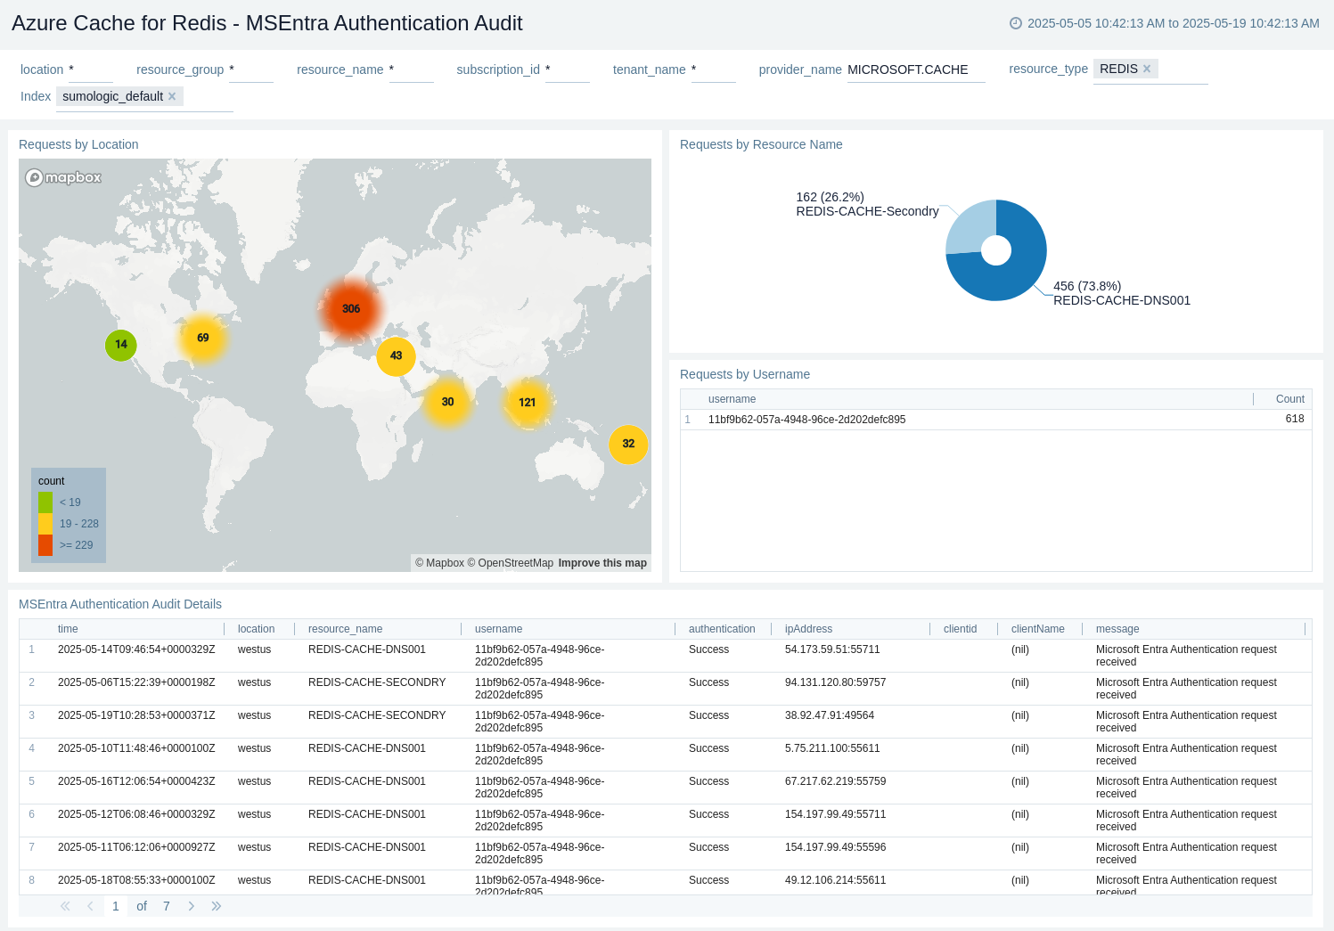
Task: Click the 306 cluster marker over Europe
Action: click(351, 308)
